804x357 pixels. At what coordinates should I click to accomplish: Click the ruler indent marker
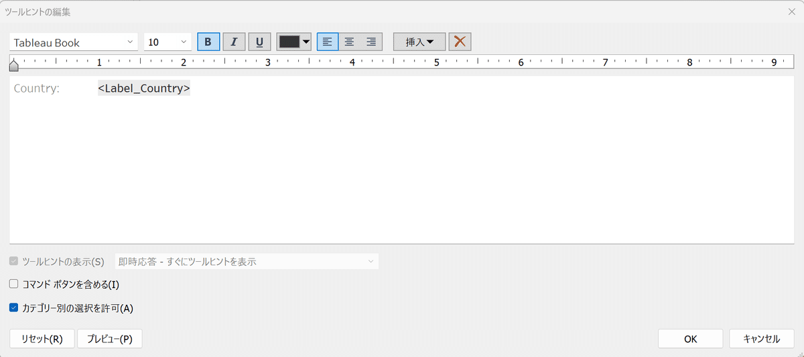13,64
